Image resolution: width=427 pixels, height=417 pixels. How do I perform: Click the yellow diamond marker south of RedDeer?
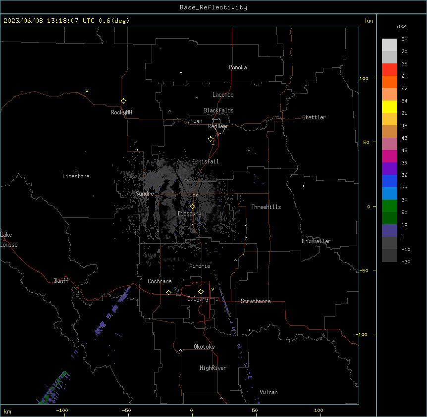(x=211, y=139)
